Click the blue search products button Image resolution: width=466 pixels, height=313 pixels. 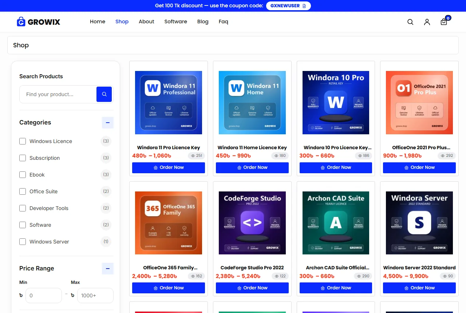[104, 94]
